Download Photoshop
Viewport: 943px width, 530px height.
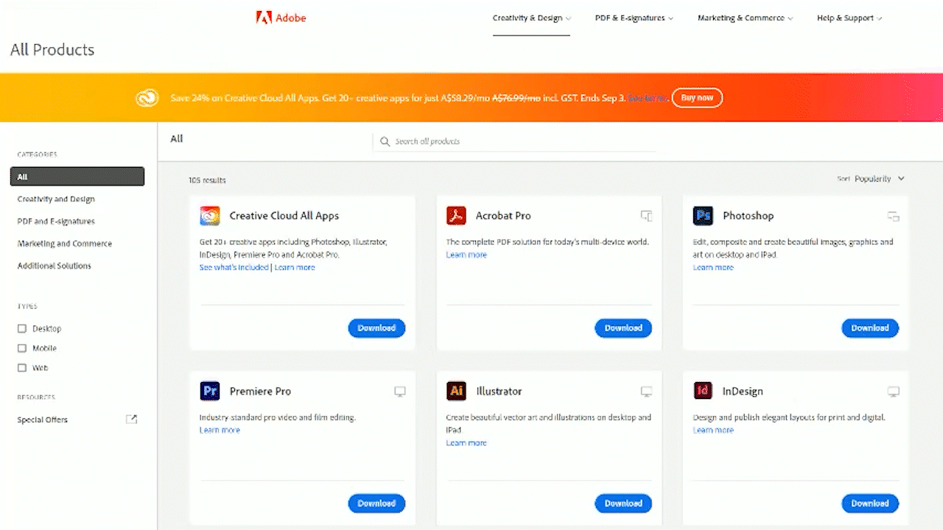[870, 328]
